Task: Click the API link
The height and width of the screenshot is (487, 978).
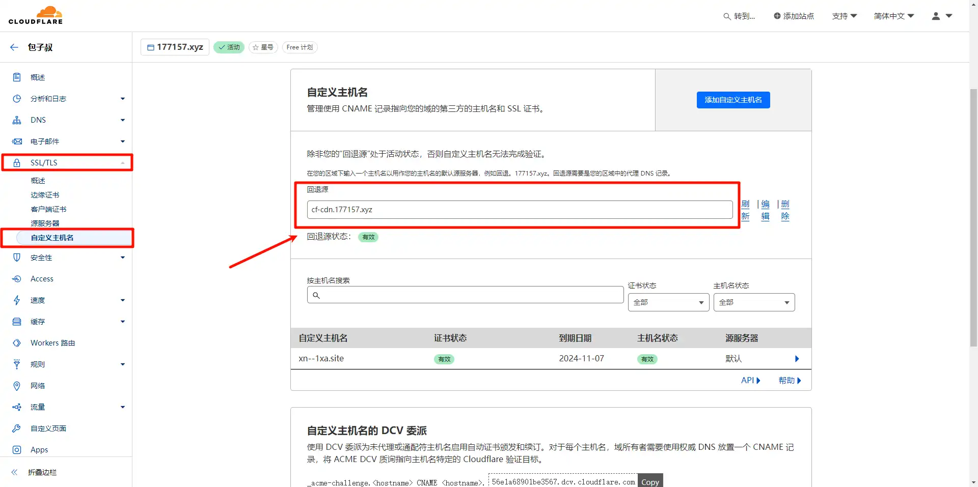Action: tap(750, 381)
